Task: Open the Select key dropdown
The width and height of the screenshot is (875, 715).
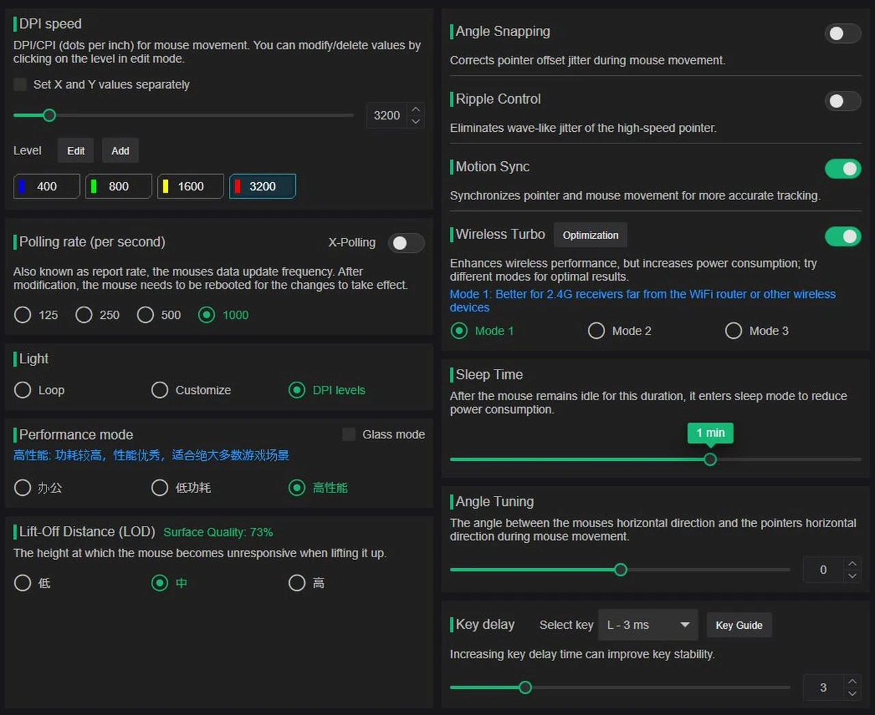Action: point(647,625)
